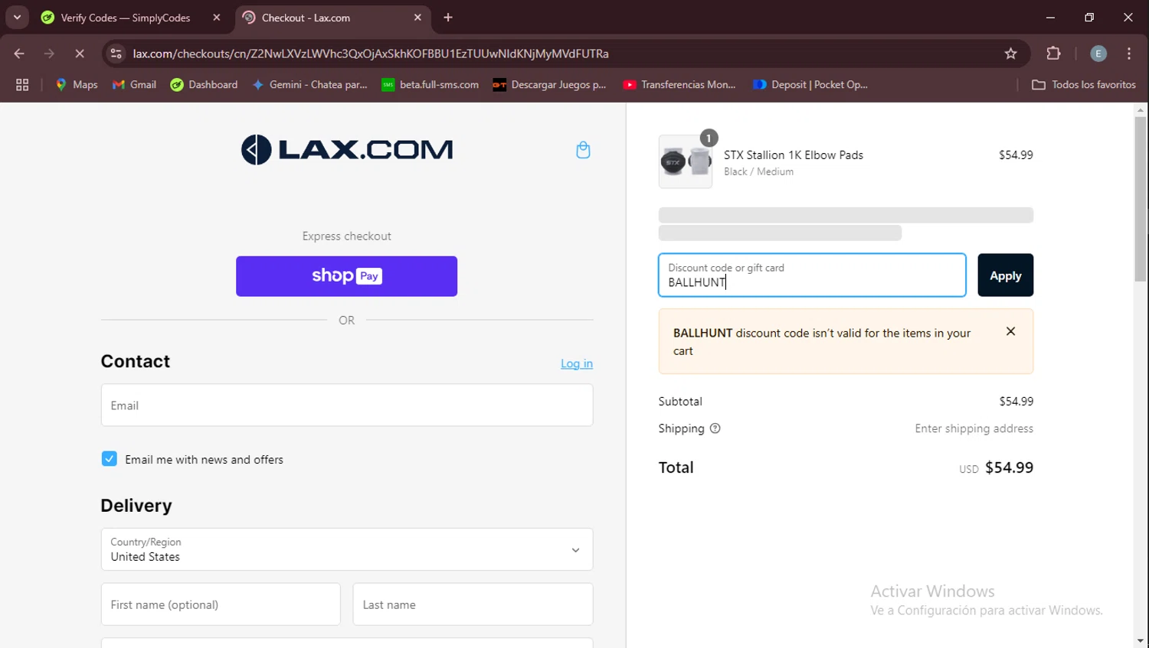Open the beta.full-sms.com bookmark
This screenshot has width=1149, height=648.
[x=430, y=85]
